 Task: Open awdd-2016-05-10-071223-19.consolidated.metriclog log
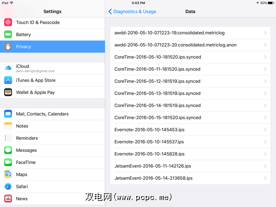point(191,33)
